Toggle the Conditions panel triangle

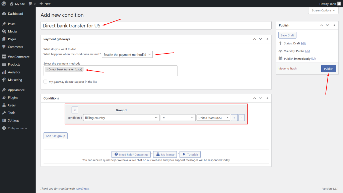click(x=267, y=98)
